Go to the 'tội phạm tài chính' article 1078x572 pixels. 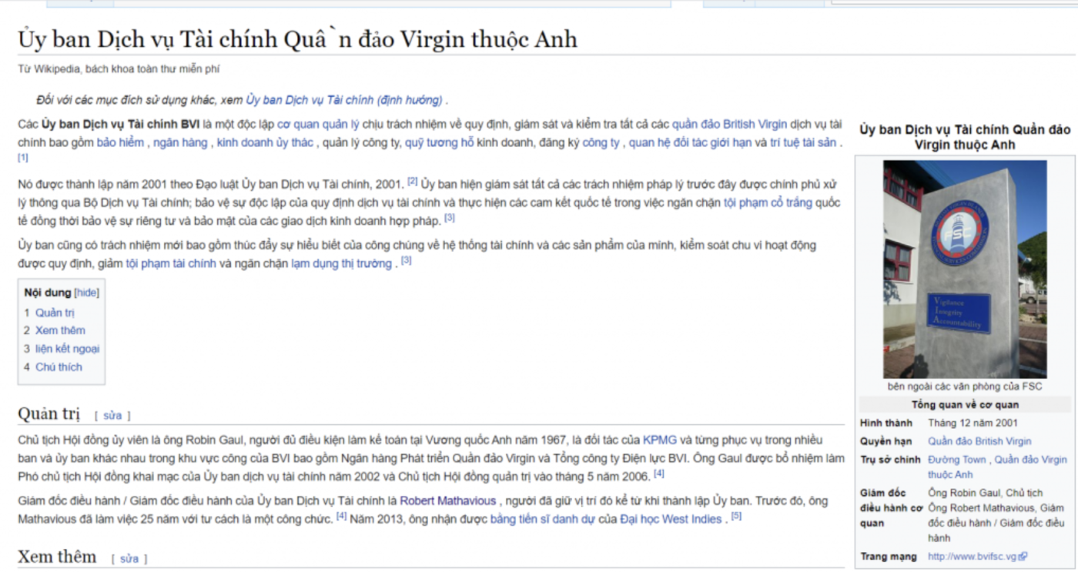pyautogui.click(x=171, y=263)
